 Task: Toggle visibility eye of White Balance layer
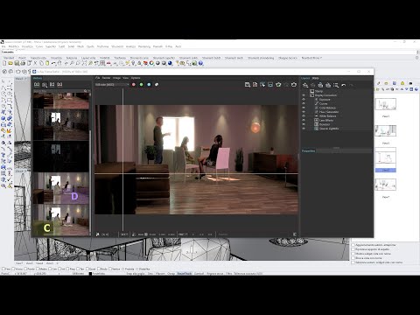[x=304, y=116]
